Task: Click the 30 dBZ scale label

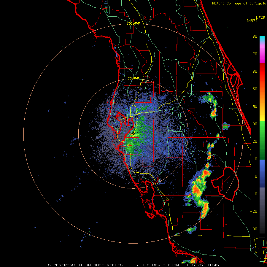Action: [255, 124]
